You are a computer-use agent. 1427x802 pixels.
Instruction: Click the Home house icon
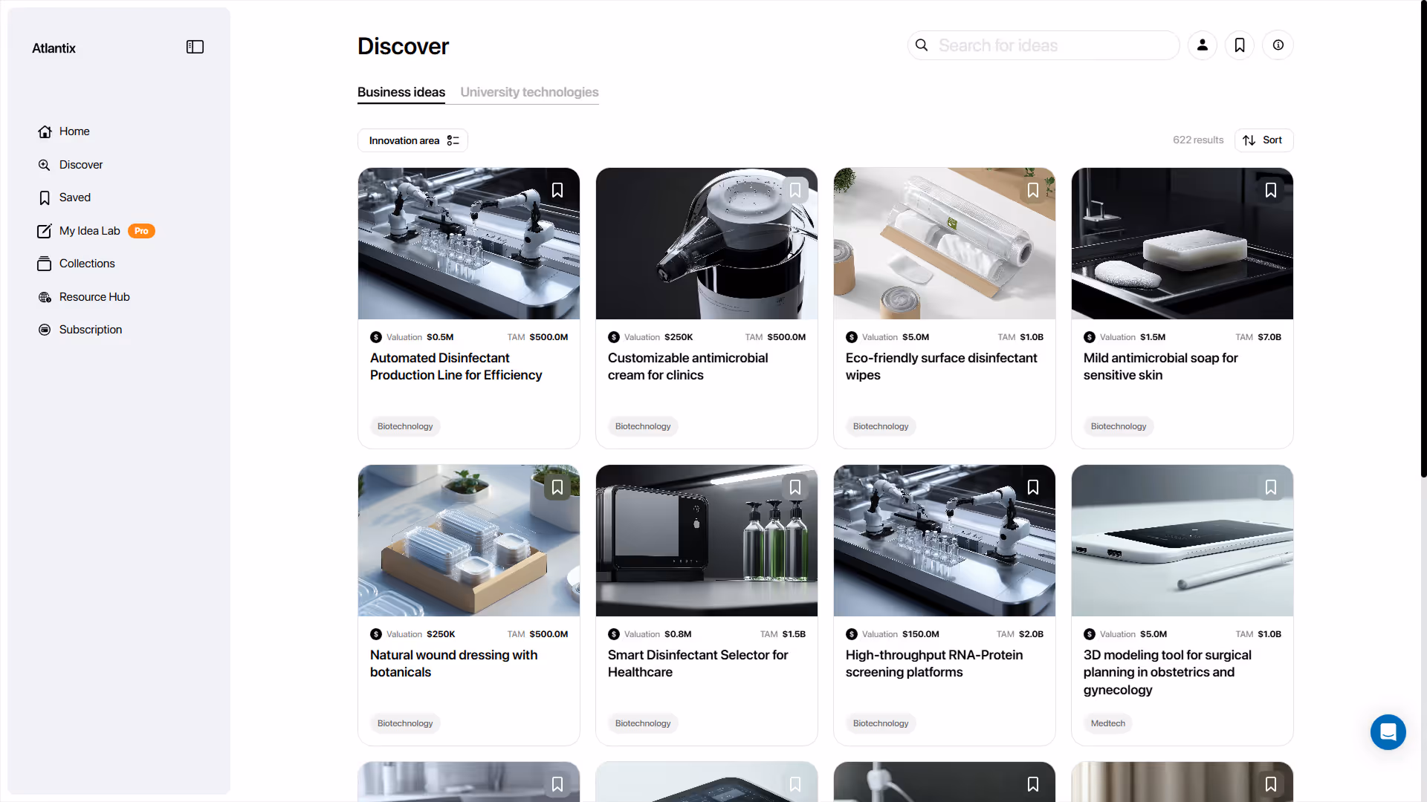click(45, 131)
